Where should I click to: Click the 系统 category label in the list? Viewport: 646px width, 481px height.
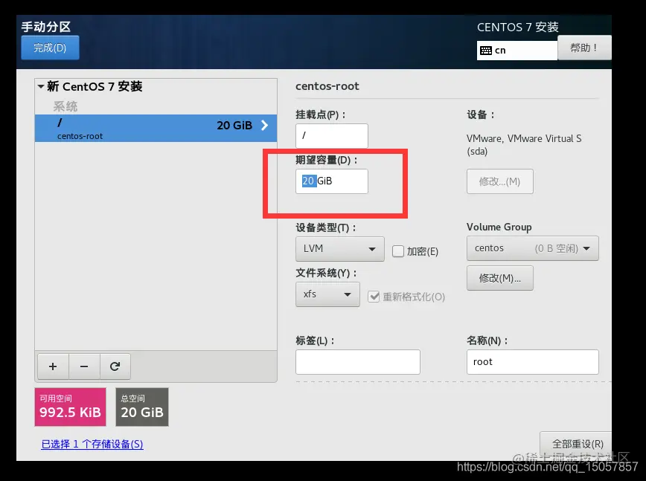point(65,106)
